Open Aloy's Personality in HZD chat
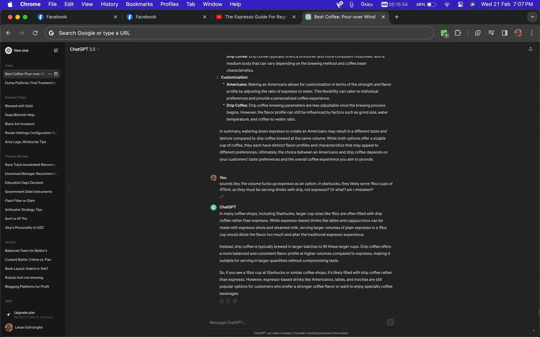 pos(25,228)
